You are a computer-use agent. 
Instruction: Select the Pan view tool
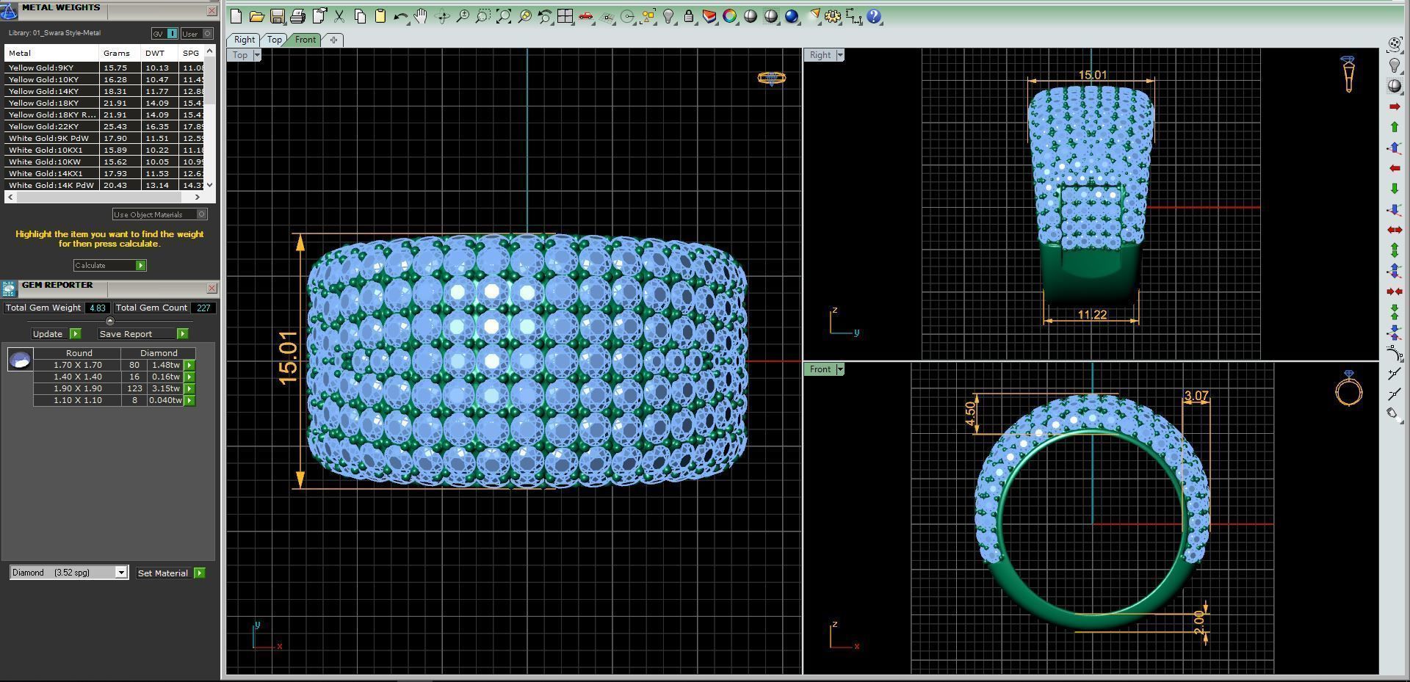coord(421,15)
